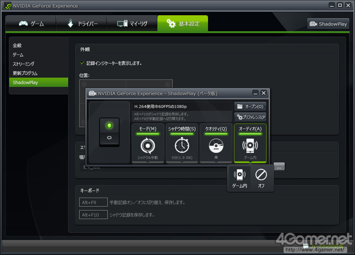
Task: Select ShadowPlay in the settings sidebar
Action: pyautogui.click(x=39, y=82)
